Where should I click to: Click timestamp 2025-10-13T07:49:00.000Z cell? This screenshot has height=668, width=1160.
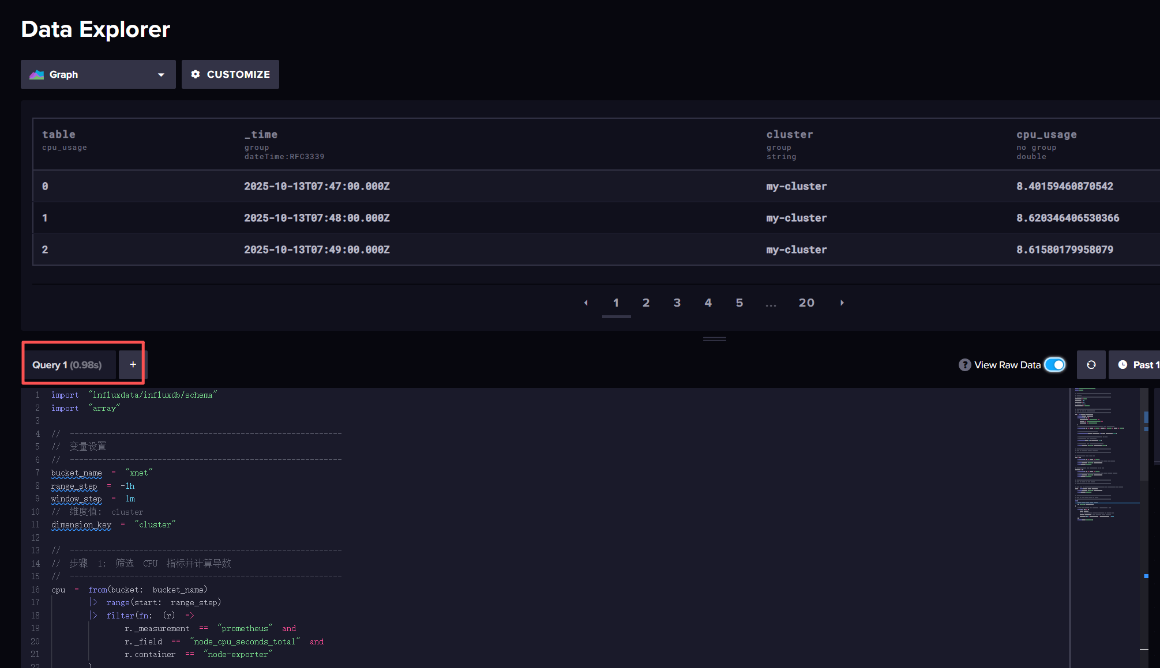317,250
